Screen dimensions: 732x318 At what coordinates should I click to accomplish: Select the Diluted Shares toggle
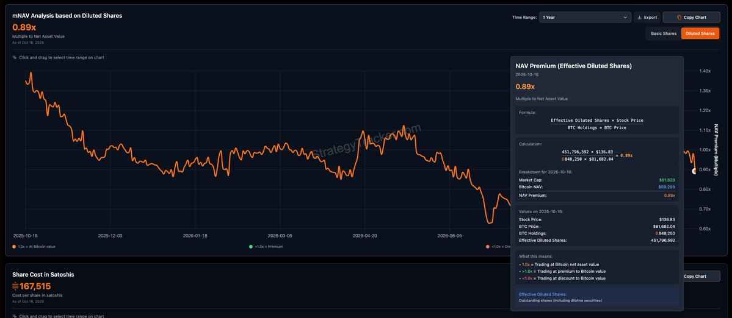click(700, 34)
